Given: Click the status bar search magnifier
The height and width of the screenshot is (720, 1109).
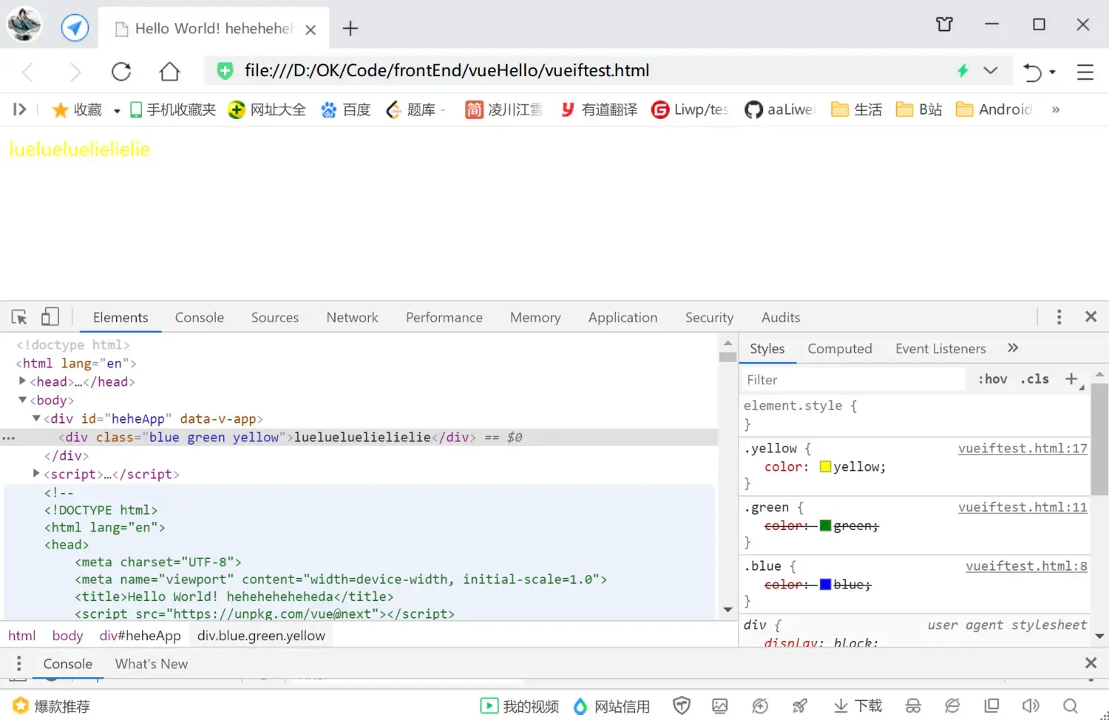Looking at the screenshot, I should click(1070, 706).
